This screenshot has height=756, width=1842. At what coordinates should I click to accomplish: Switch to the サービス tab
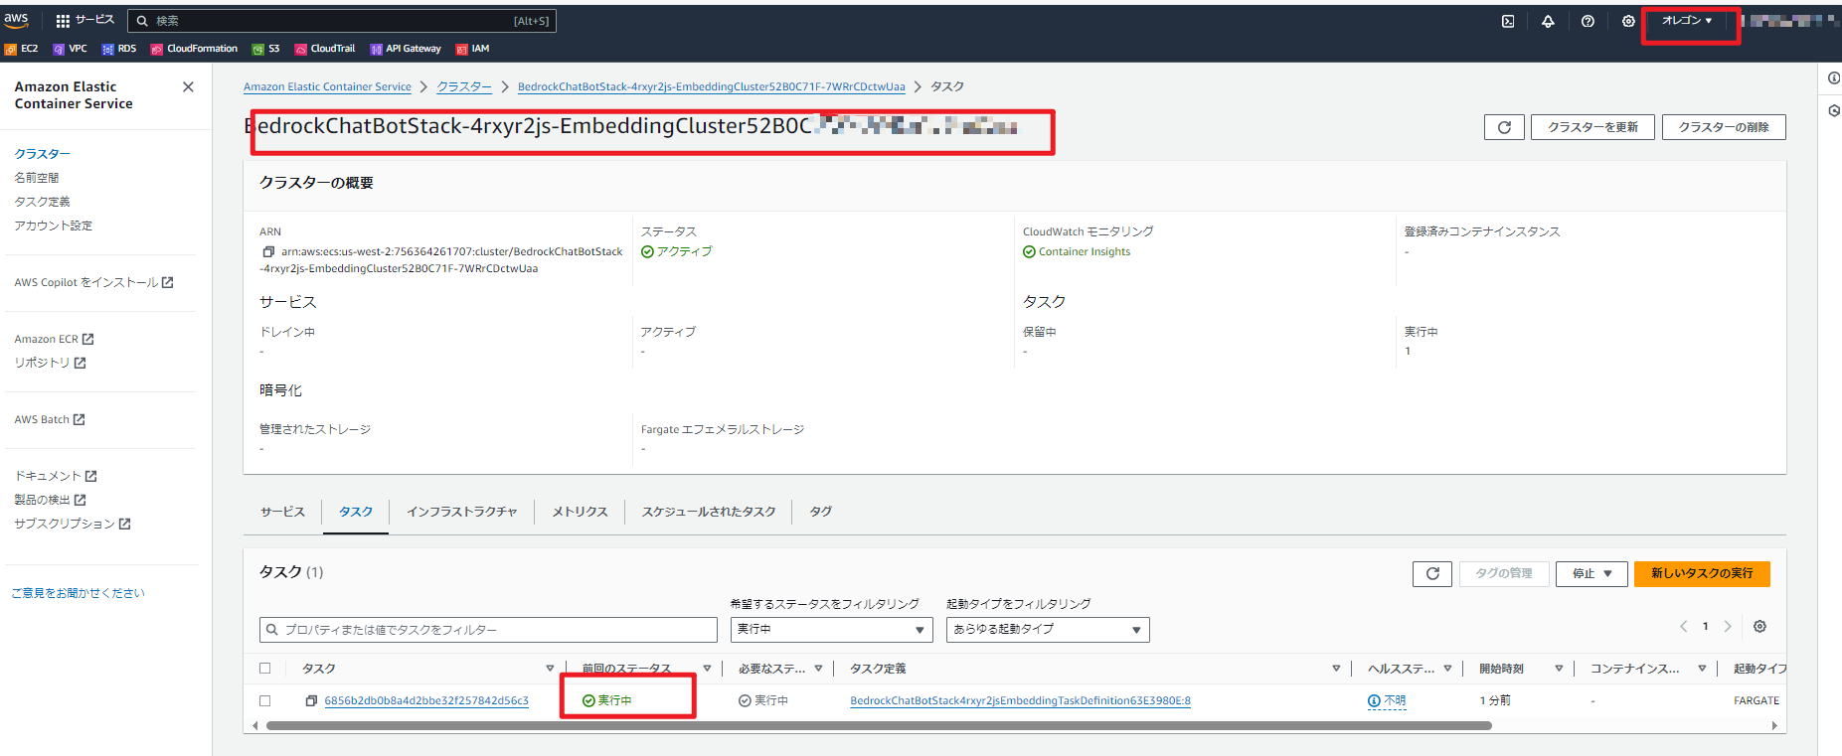coord(282,512)
